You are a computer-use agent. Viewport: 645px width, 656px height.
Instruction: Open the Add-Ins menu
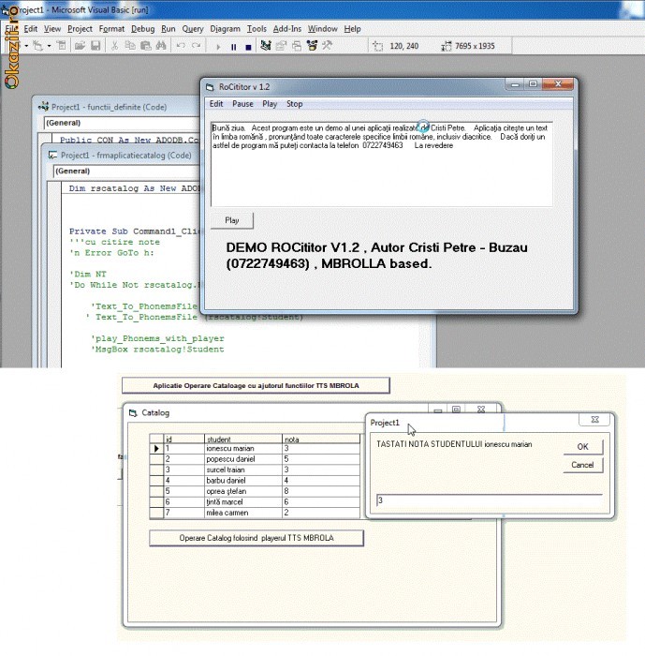[x=287, y=29]
